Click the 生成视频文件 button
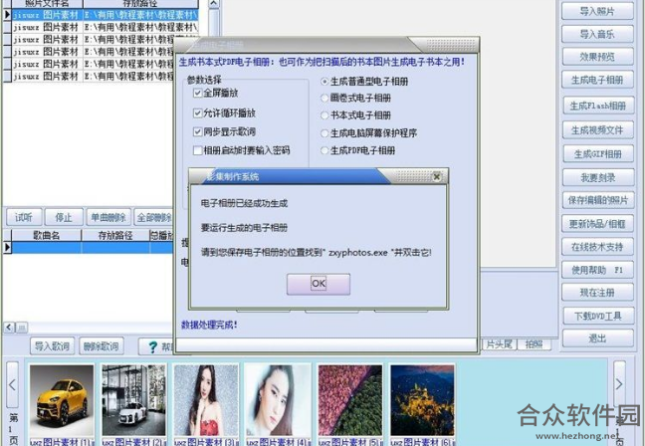645x446 pixels. [597, 130]
